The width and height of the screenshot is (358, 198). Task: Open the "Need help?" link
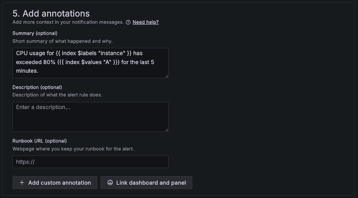point(146,22)
